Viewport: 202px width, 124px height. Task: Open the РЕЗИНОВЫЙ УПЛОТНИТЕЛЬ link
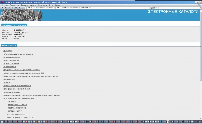[x=18, y=105]
